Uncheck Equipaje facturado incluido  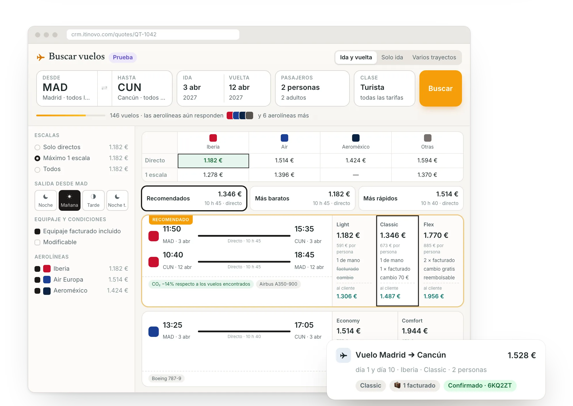click(37, 232)
